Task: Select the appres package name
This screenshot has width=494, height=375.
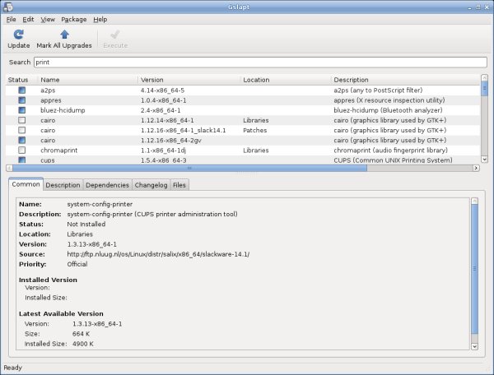Action: tap(51, 100)
